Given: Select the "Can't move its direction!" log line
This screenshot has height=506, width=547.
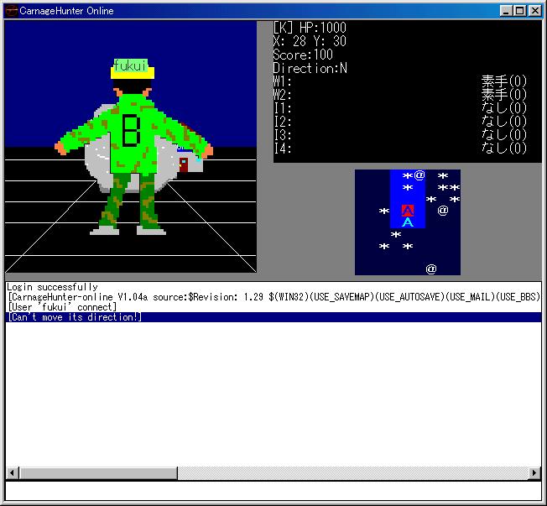Looking at the screenshot, I should coord(273,317).
